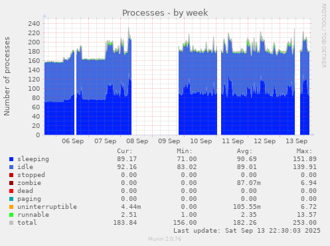Click the 07 Sep x-axis label

(x=106, y=141)
